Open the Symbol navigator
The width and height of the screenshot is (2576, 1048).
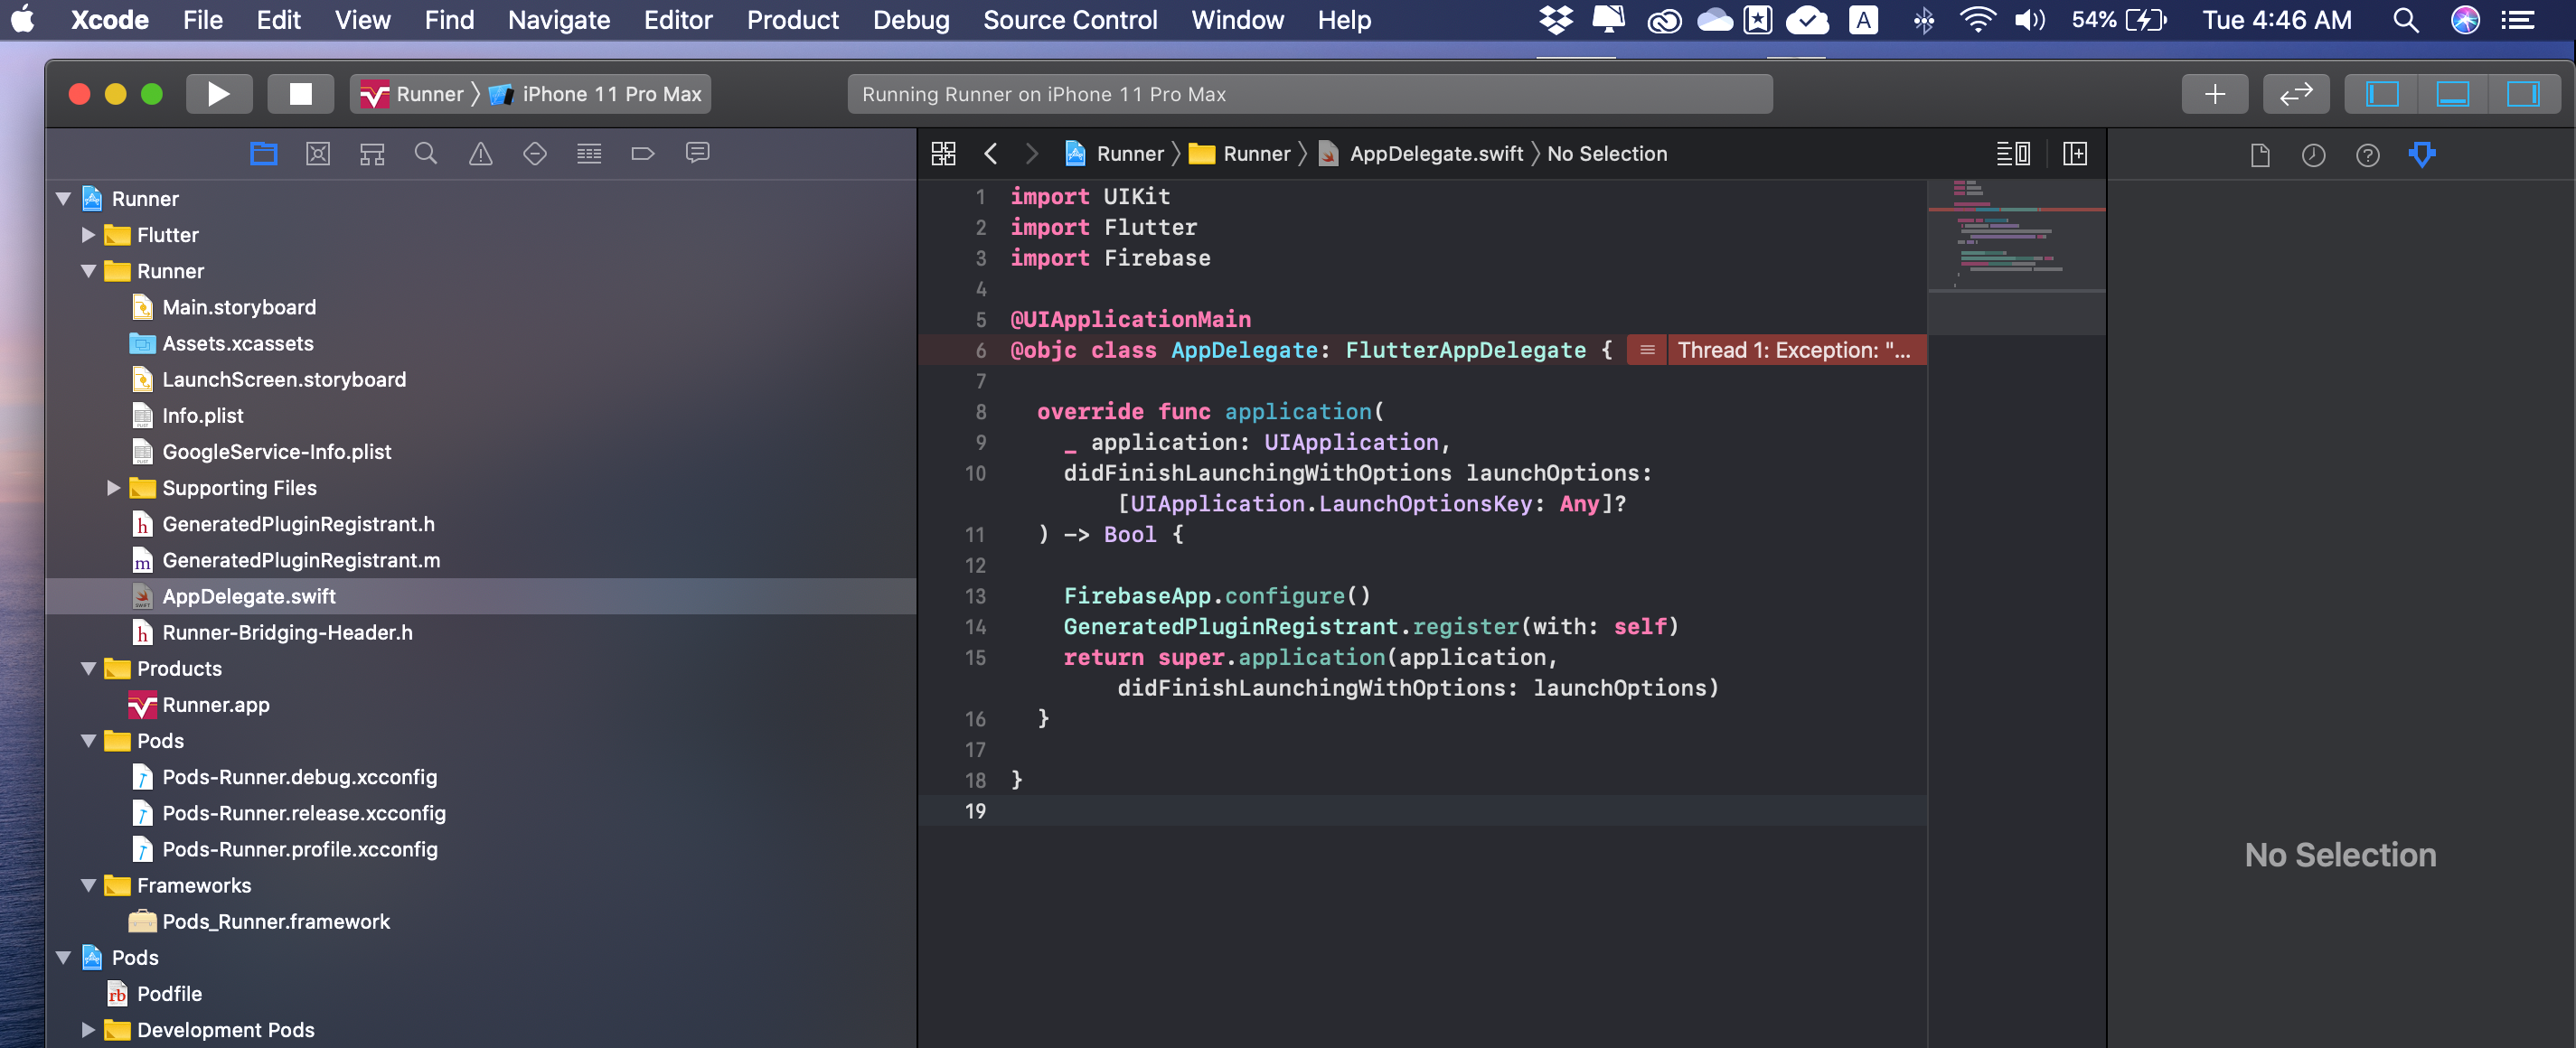coord(372,153)
